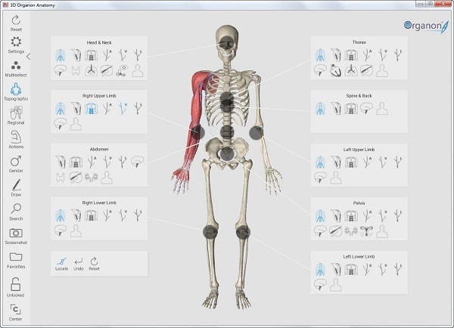Show Left Lower Limb veins
The width and height of the screenshot is (454, 328).
pyautogui.click(x=383, y=269)
